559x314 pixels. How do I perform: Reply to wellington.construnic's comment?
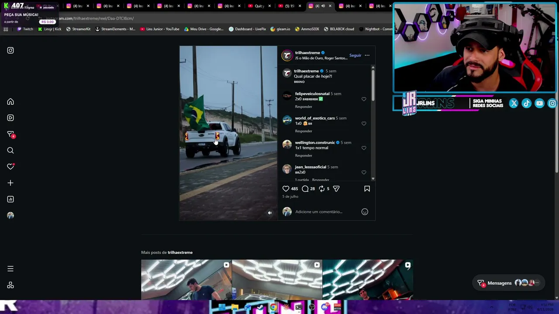pyautogui.click(x=304, y=156)
